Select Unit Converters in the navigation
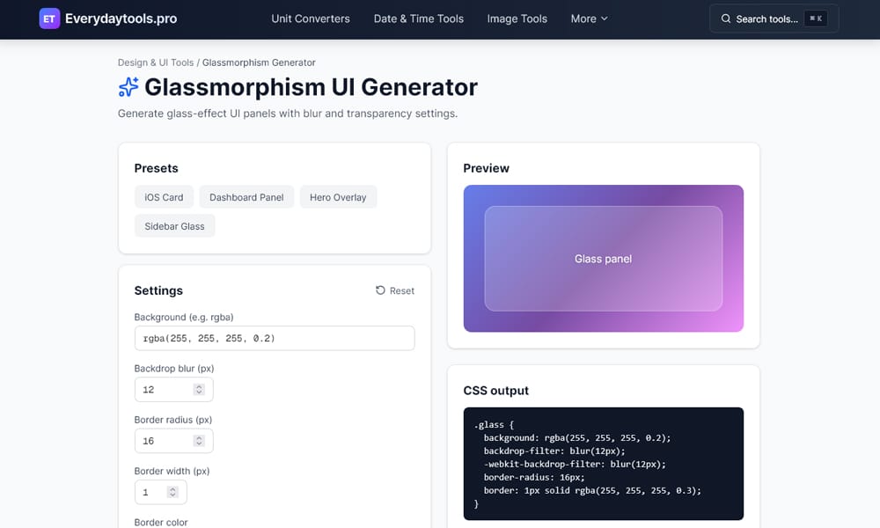 click(x=310, y=18)
